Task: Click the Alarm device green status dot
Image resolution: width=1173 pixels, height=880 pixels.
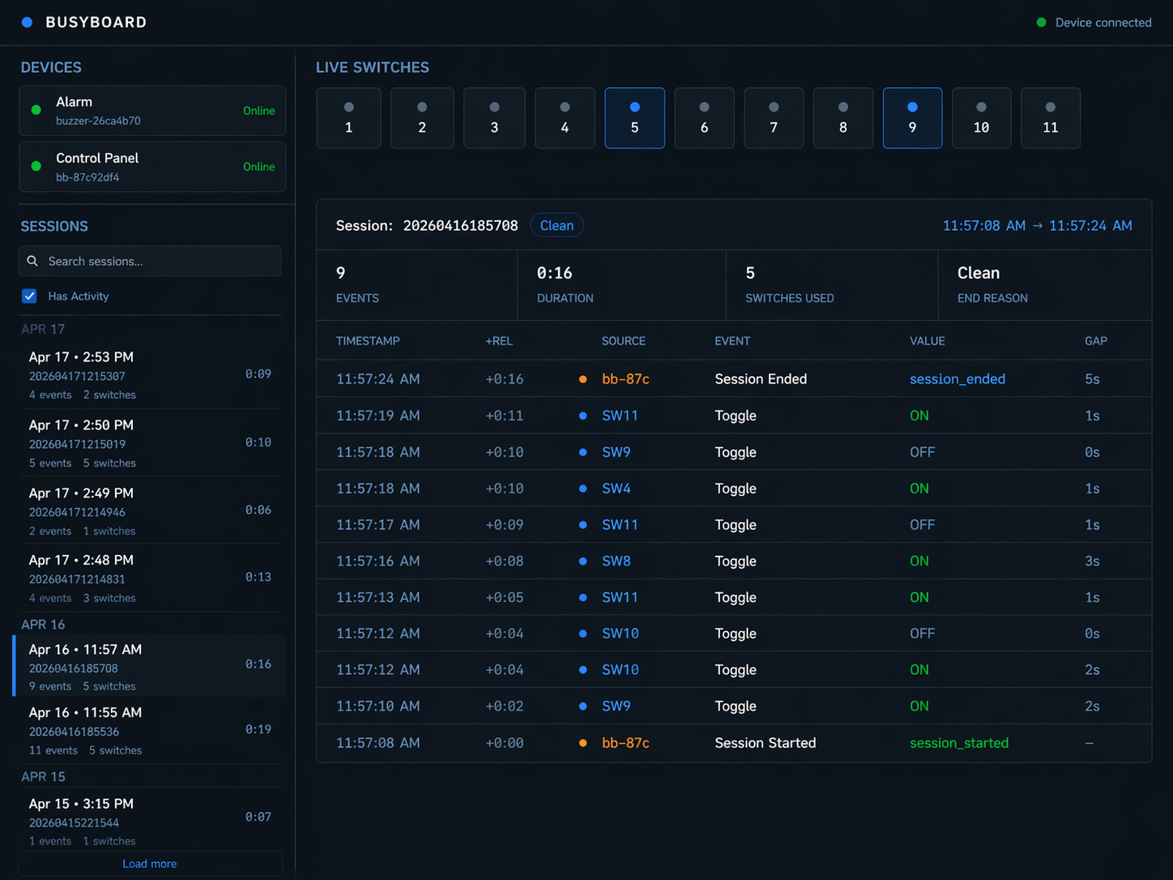Action: tap(36, 110)
